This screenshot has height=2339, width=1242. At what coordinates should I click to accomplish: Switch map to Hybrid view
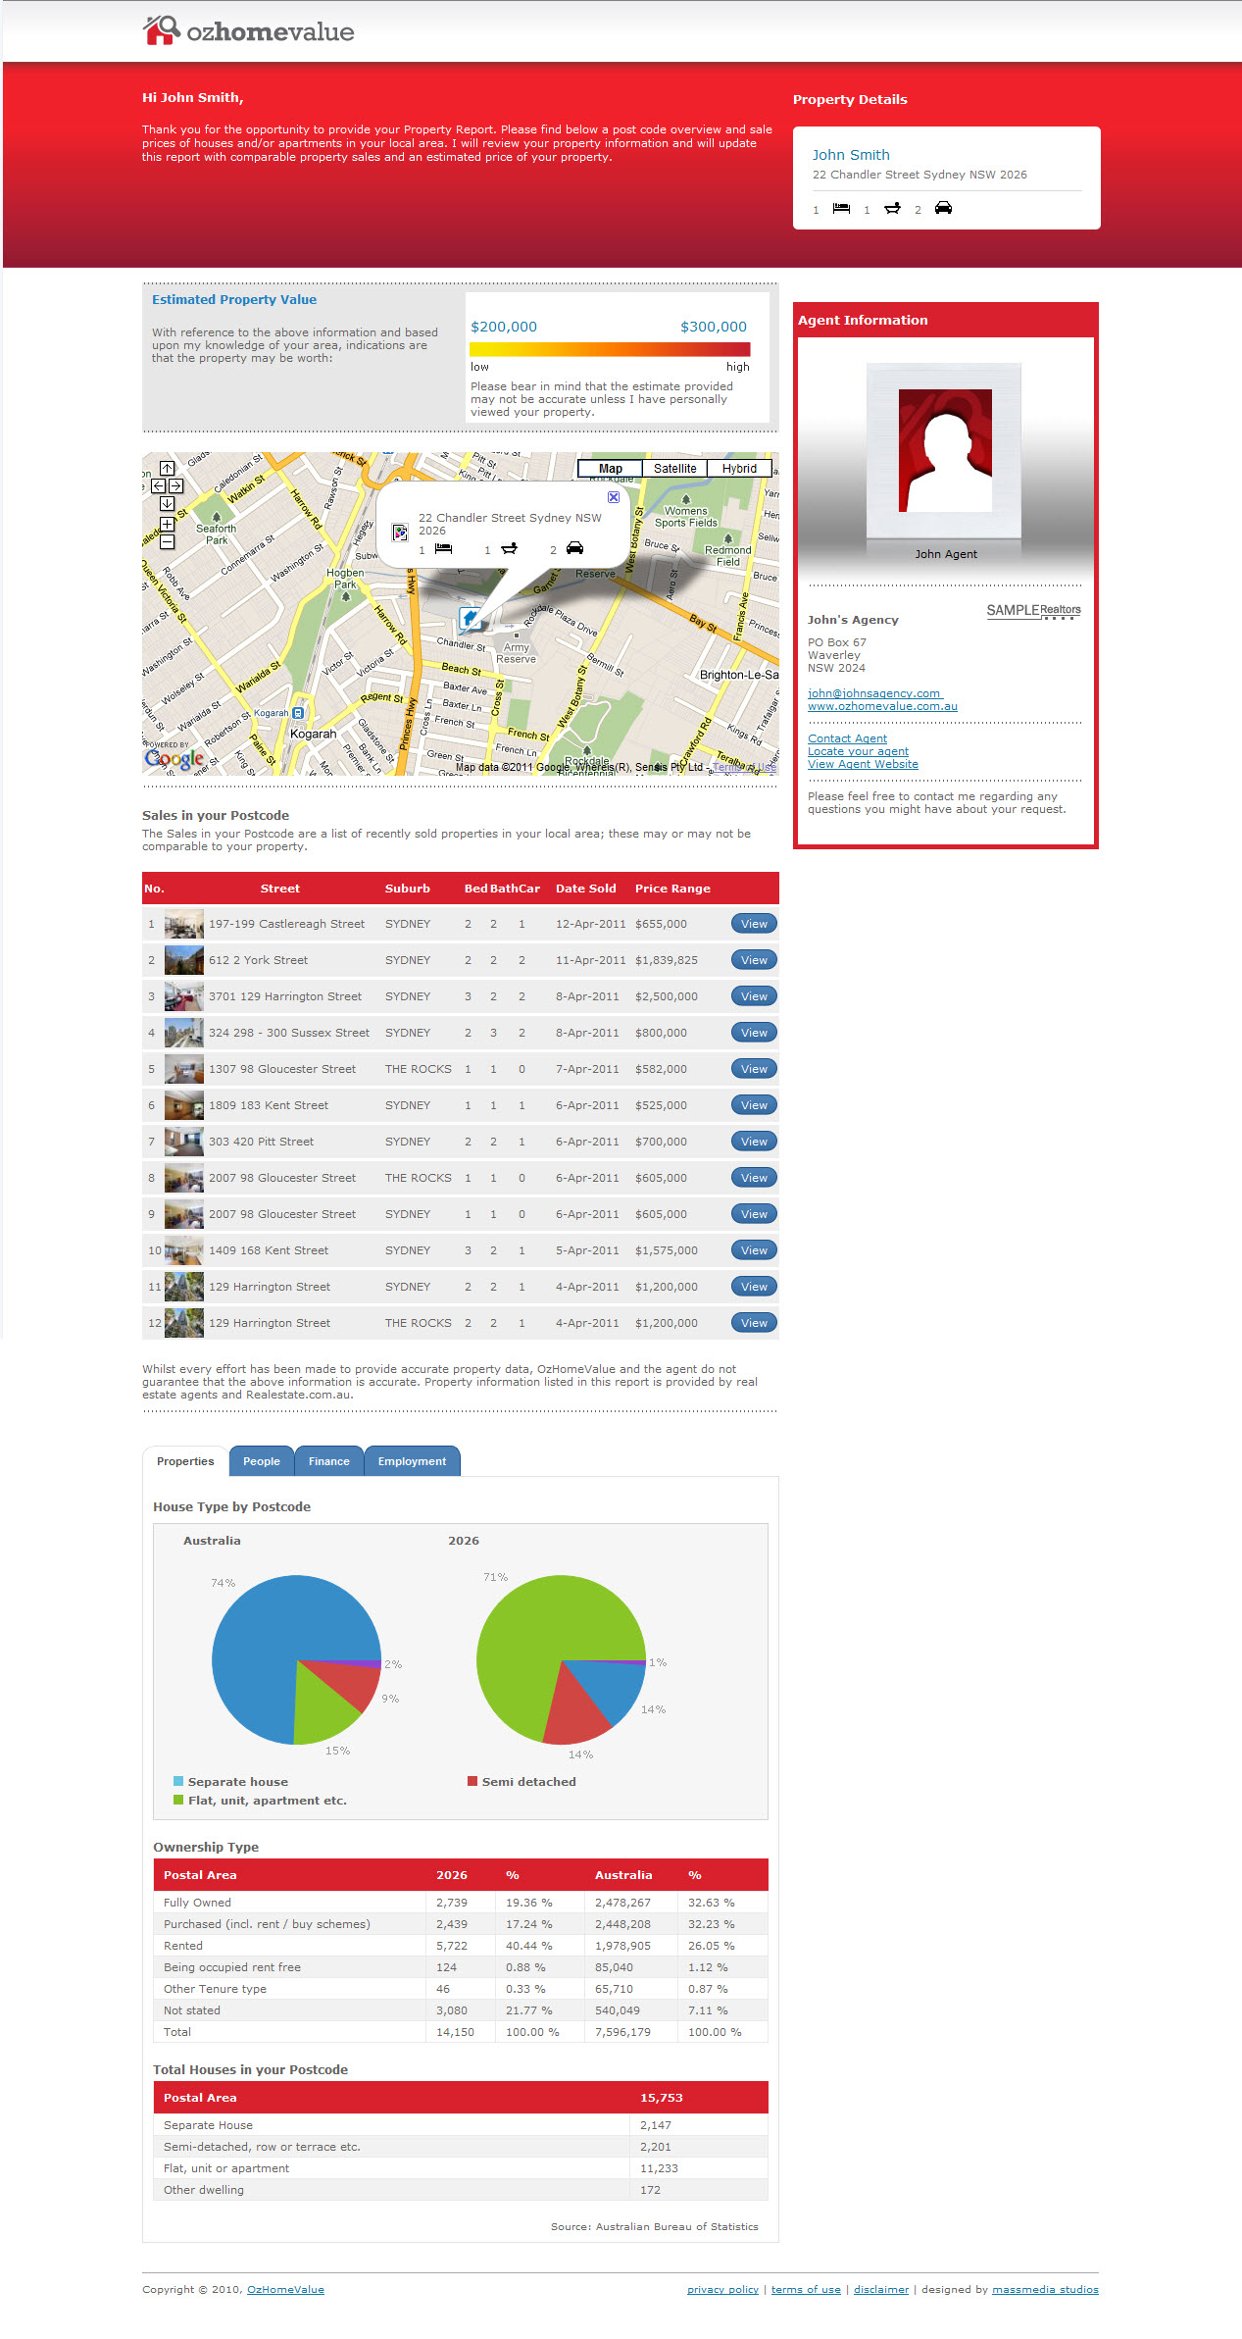(x=739, y=469)
